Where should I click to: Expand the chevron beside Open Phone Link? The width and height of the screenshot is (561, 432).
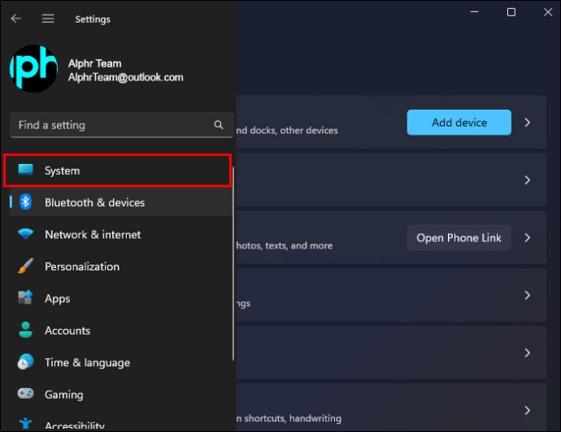[528, 238]
